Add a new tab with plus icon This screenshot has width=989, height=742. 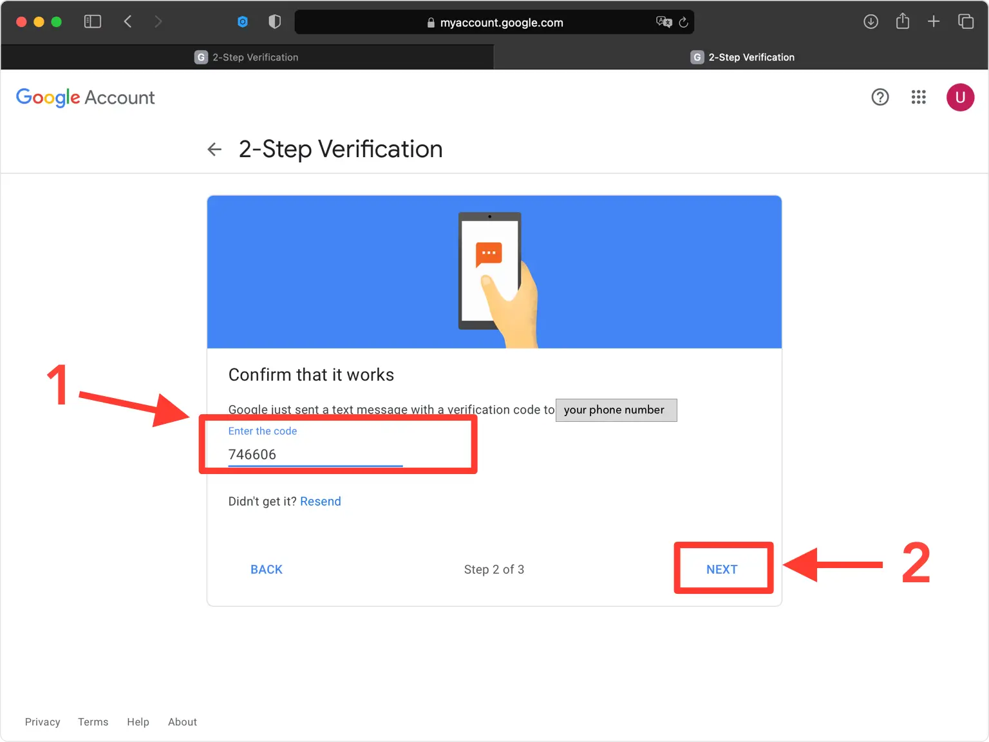(934, 22)
